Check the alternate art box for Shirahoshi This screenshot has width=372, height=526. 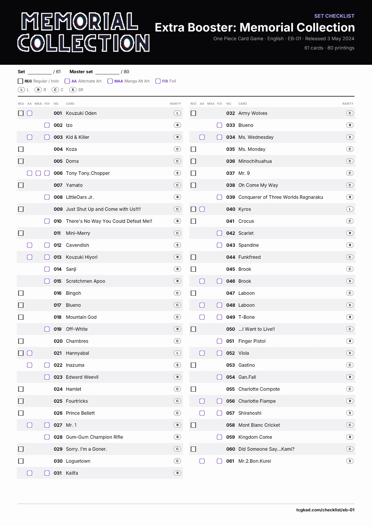click(x=202, y=413)
